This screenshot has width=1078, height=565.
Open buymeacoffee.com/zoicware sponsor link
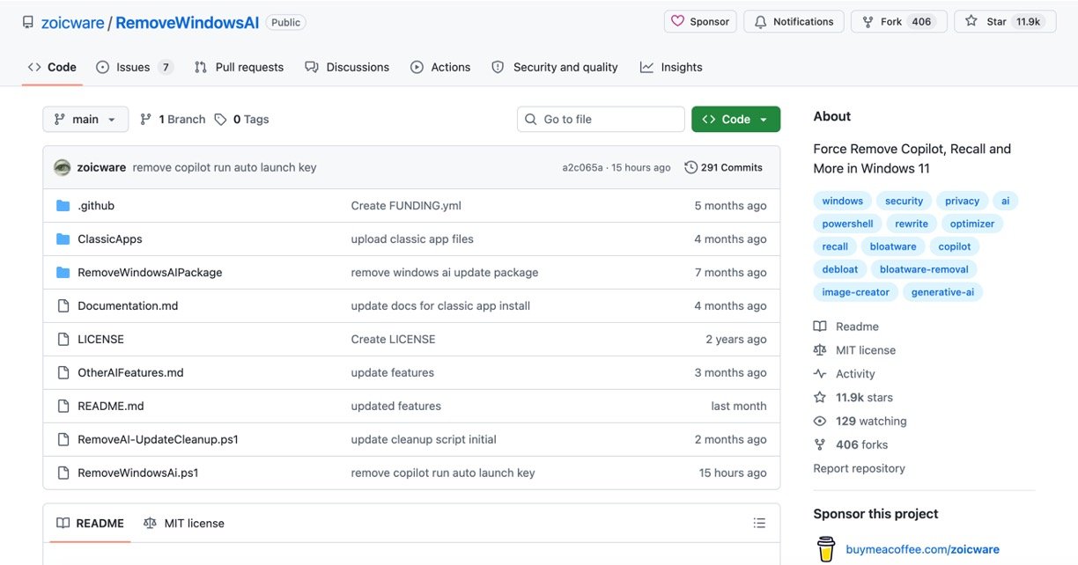pos(922,550)
